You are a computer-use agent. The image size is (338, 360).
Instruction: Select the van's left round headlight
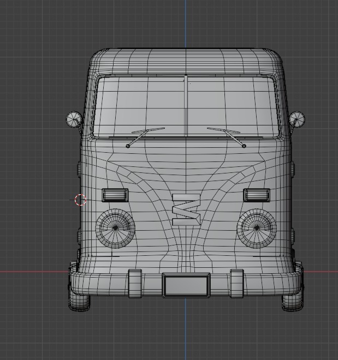point(115,229)
